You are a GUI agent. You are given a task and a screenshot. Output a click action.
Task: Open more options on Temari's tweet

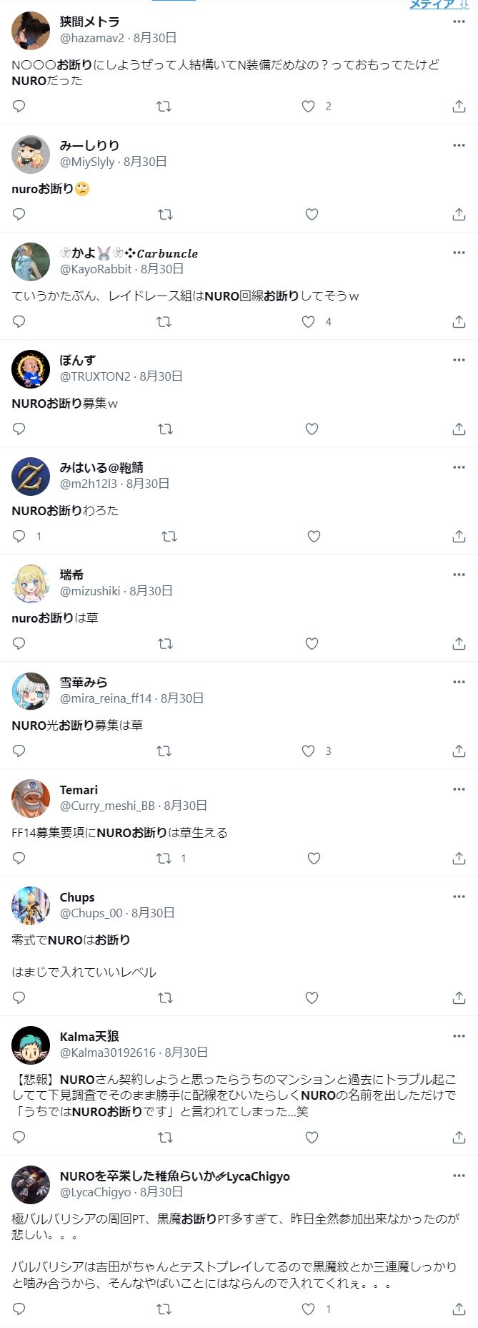pos(459,789)
